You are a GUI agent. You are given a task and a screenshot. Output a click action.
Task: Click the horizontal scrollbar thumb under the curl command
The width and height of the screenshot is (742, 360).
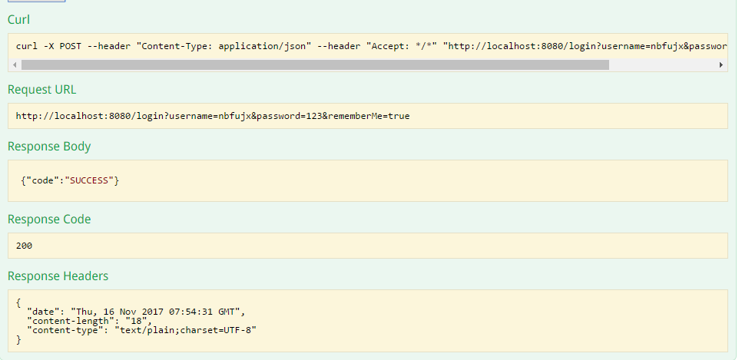(315, 64)
